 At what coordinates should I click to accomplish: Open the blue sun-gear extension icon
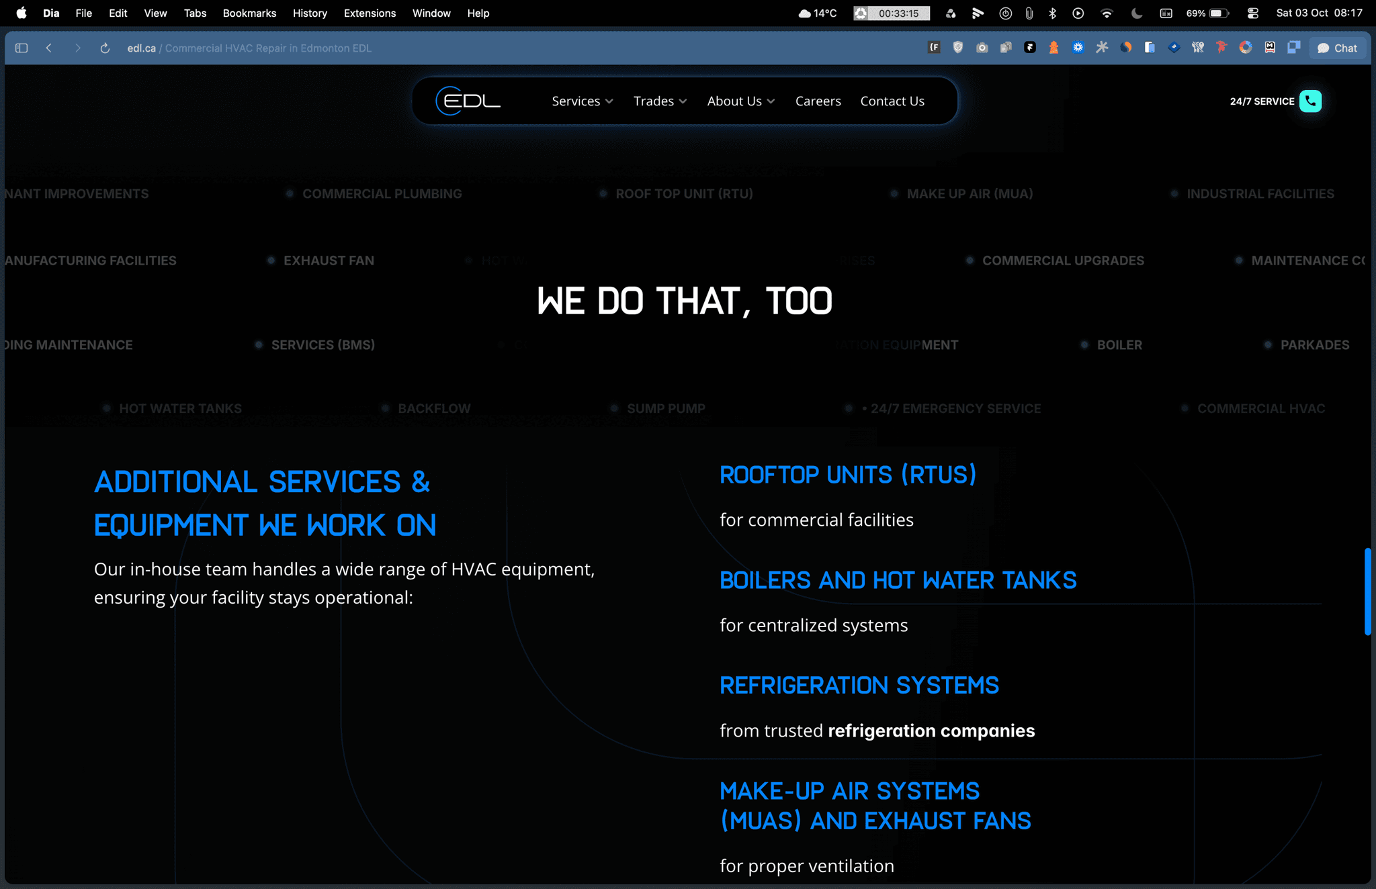pos(1078,48)
